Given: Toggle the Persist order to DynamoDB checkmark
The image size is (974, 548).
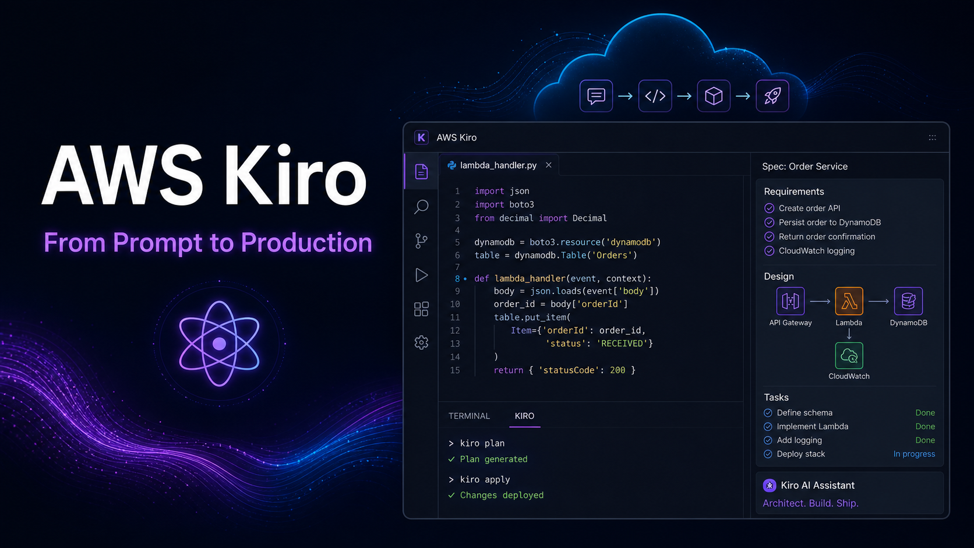Looking at the screenshot, I should (x=769, y=222).
